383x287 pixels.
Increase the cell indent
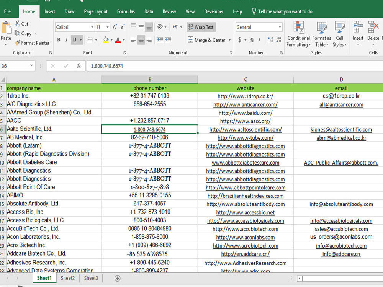[x=168, y=40]
